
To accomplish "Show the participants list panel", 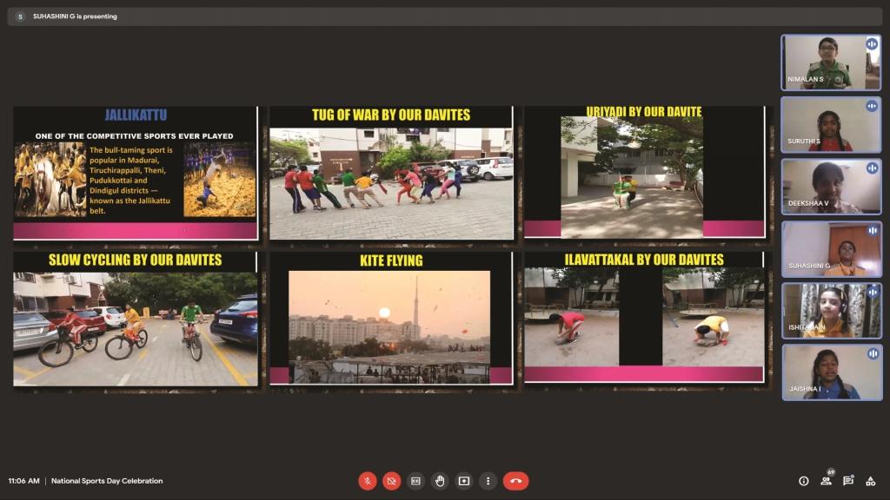I will click(x=826, y=481).
